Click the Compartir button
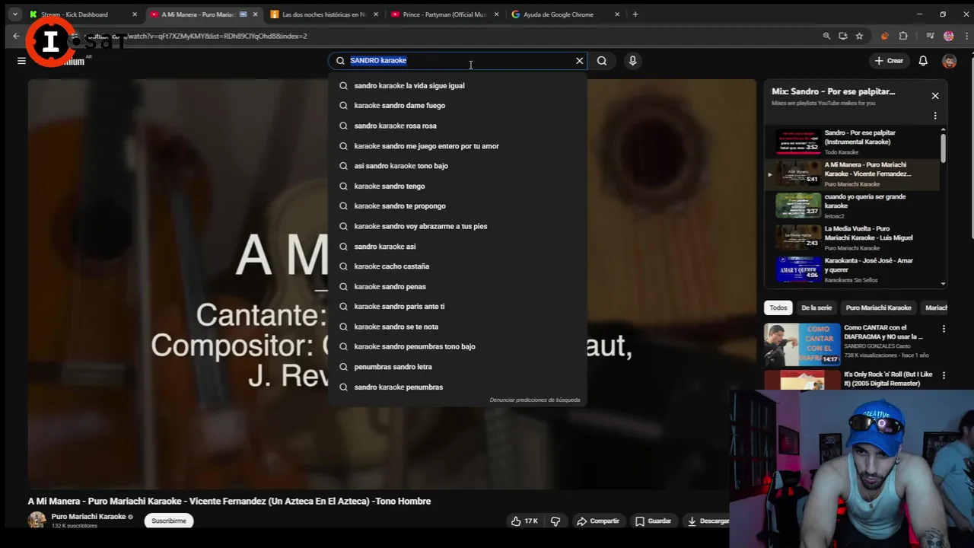This screenshot has height=548, width=974. (598, 521)
